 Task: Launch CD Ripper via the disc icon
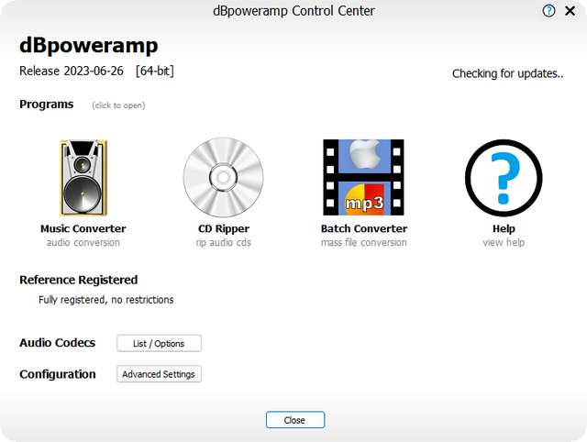pyautogui.click(x=223, y=178)
